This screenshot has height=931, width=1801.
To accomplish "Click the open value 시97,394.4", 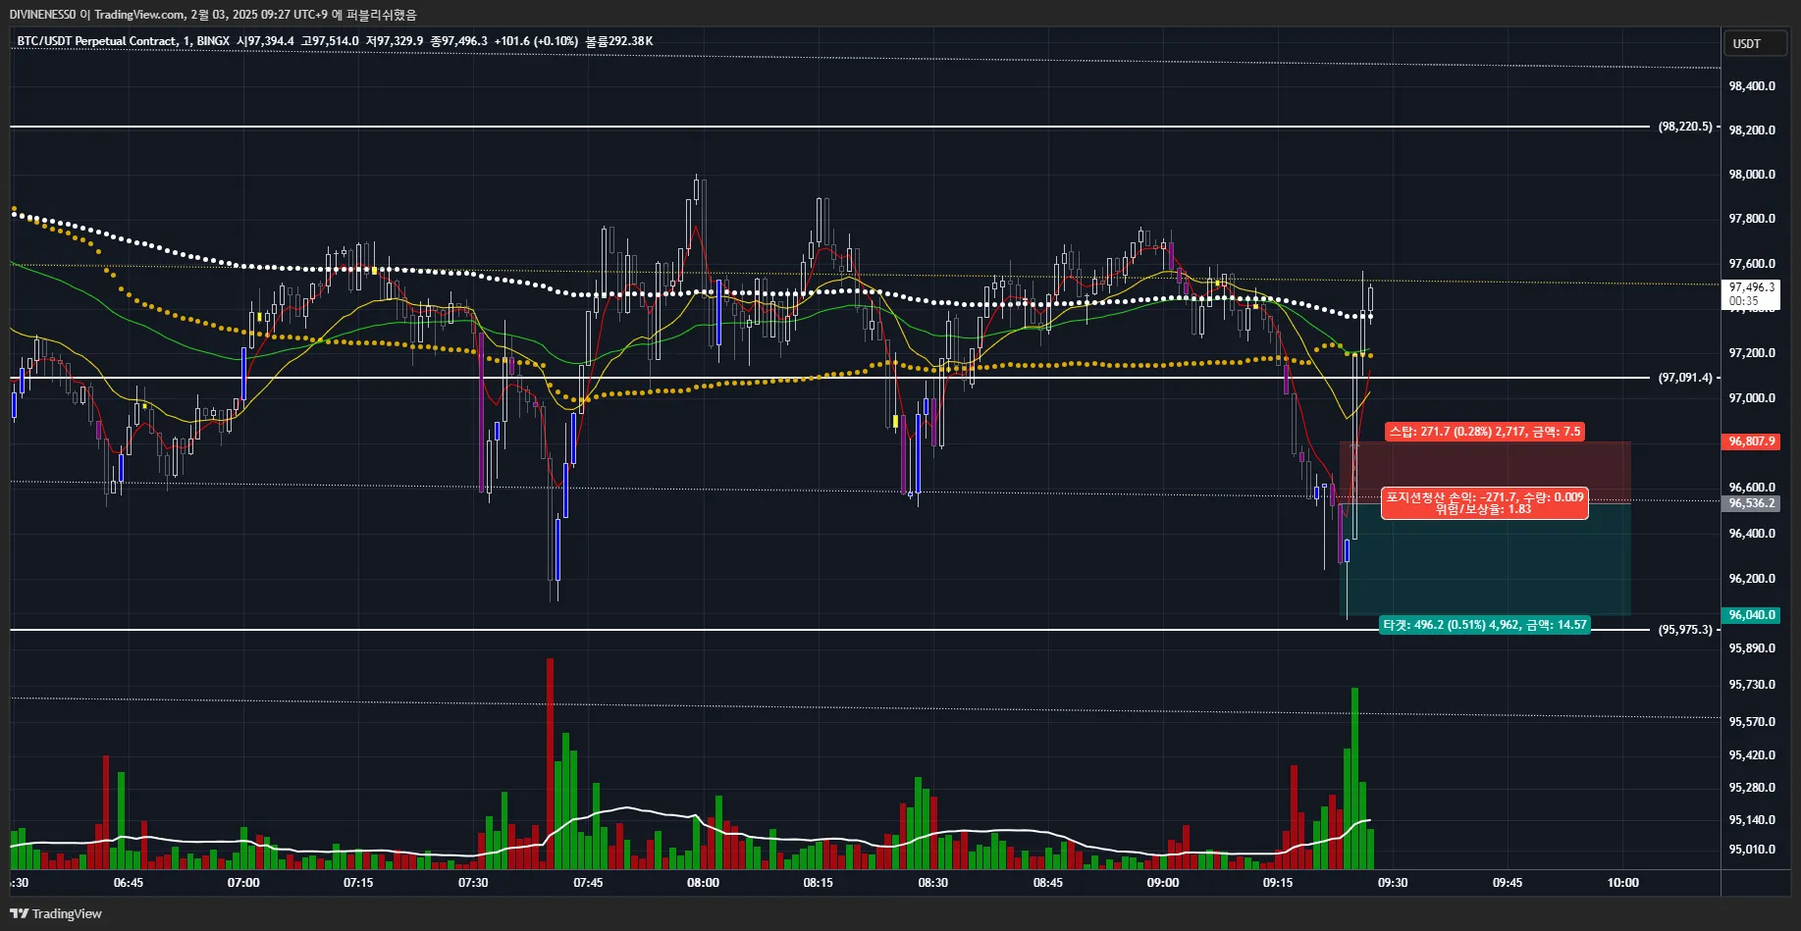I will 265,41.
